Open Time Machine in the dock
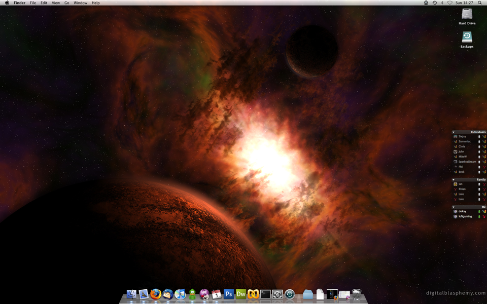This screenshot has width=487, height=304. [x=290, y=294]
